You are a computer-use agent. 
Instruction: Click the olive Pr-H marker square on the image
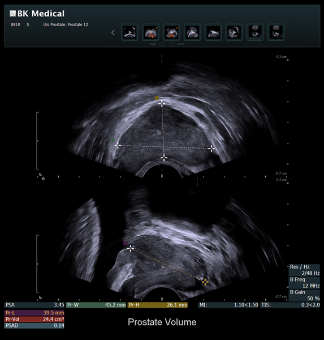click(157, 98)
